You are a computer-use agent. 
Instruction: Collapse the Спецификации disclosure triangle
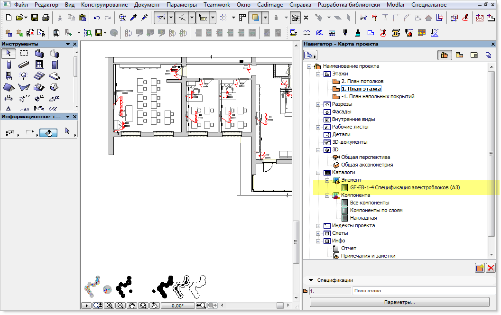click(311, 280)
